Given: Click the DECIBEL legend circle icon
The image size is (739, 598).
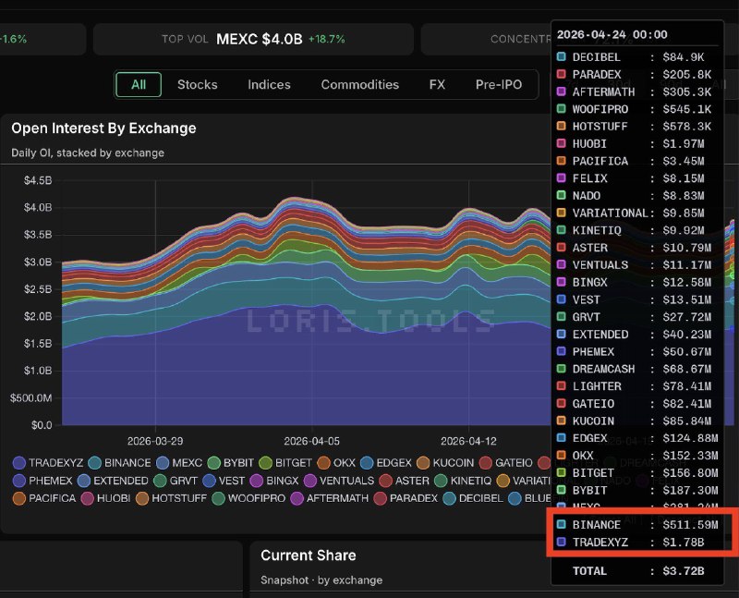Looking at the screenshot, I should click(450, 498).
